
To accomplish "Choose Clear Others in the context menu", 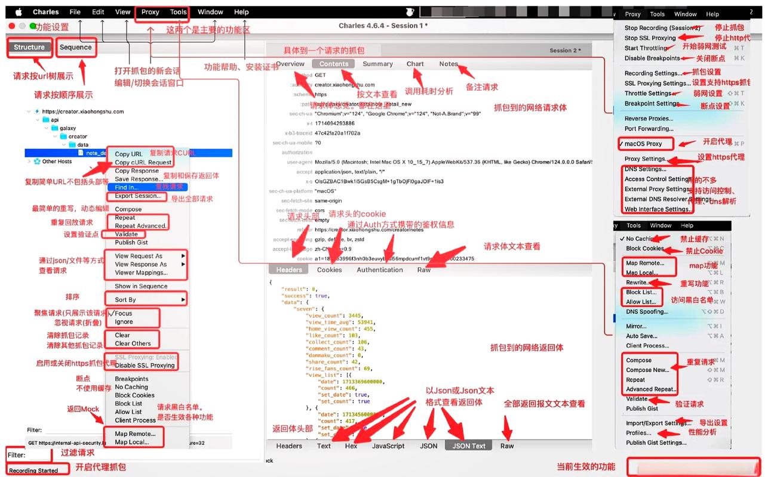I will (133, 343).
